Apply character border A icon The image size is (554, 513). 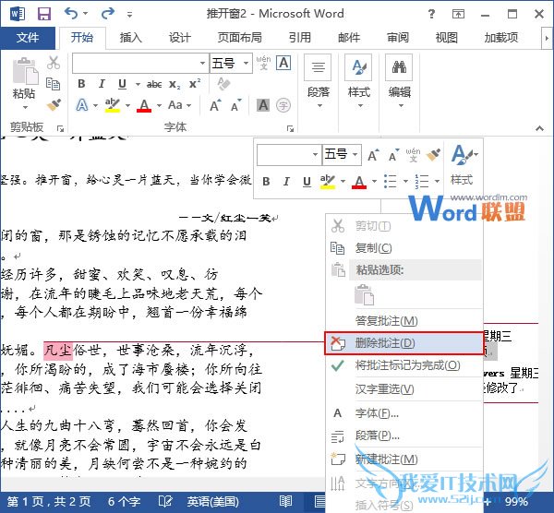[x=283, y=63]
